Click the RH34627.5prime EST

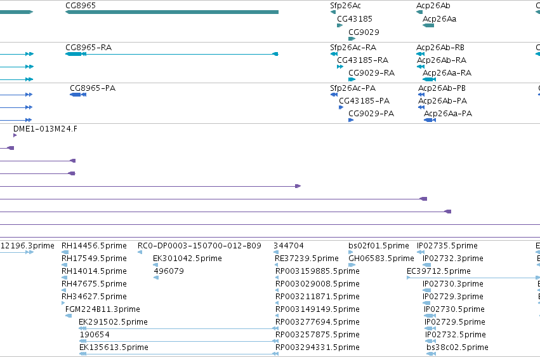pos(63,303)
